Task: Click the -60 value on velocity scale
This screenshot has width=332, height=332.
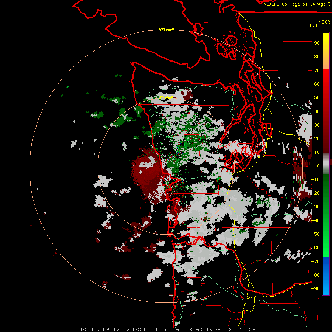Action: point(315,248)
